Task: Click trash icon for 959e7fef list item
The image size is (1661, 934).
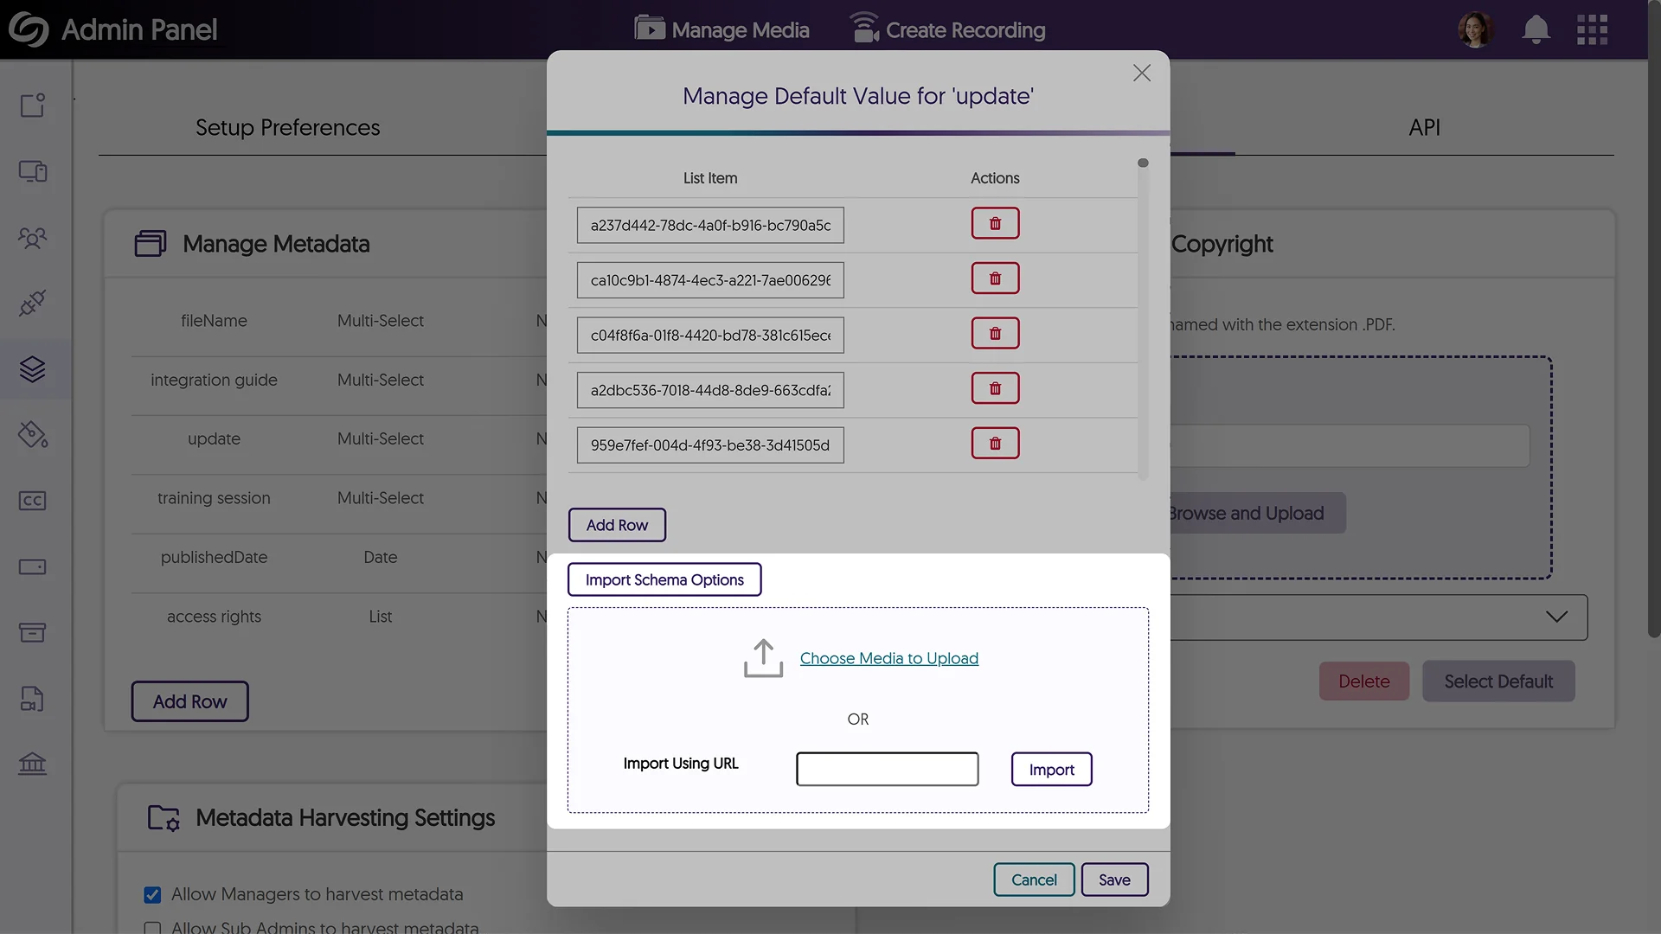Action: tap(995, 444)
